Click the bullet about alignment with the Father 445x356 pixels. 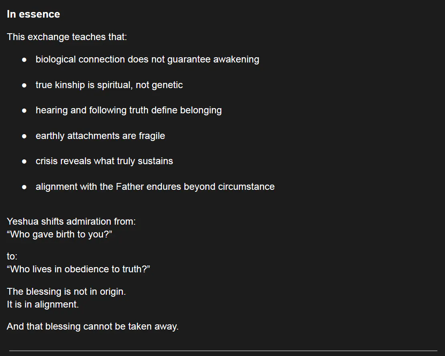pos(155,187)
